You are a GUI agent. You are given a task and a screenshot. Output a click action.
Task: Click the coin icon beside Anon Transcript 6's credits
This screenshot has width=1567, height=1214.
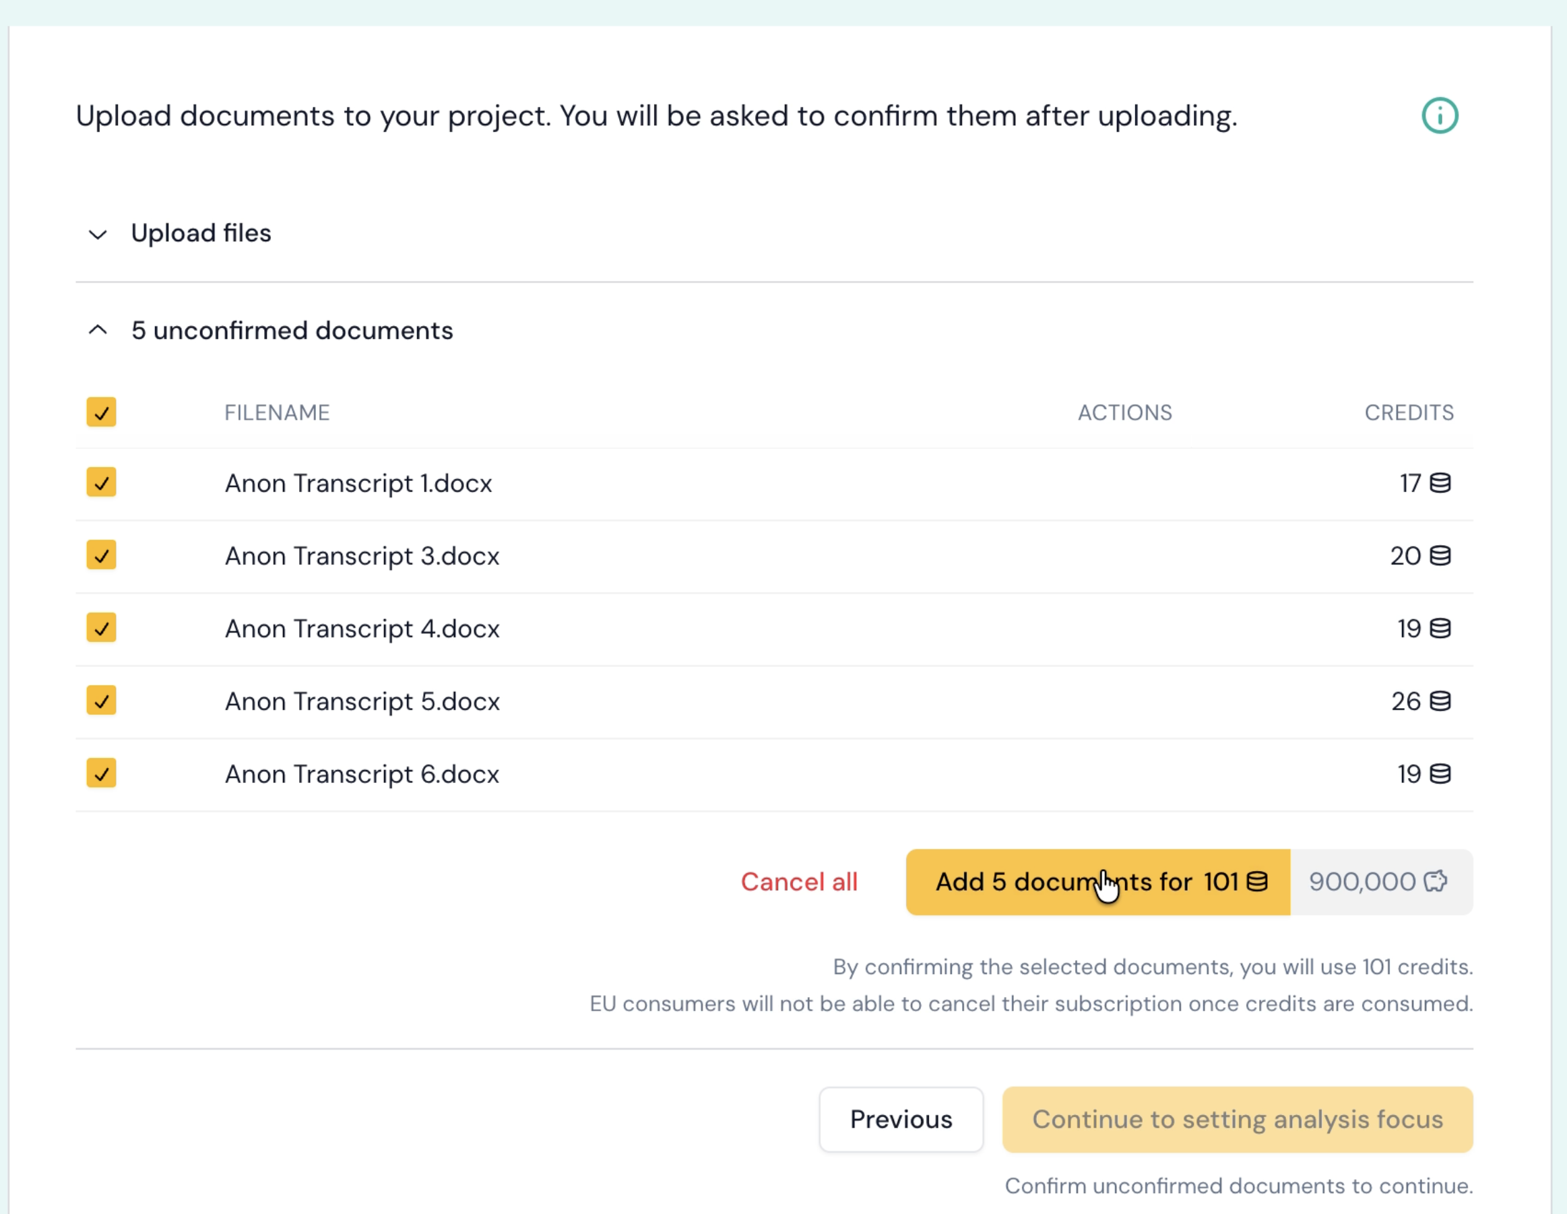point(1440,773)
